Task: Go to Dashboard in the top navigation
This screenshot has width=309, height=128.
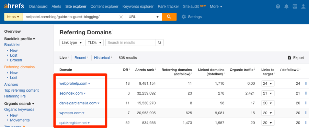Action: (x=38, y=7)
